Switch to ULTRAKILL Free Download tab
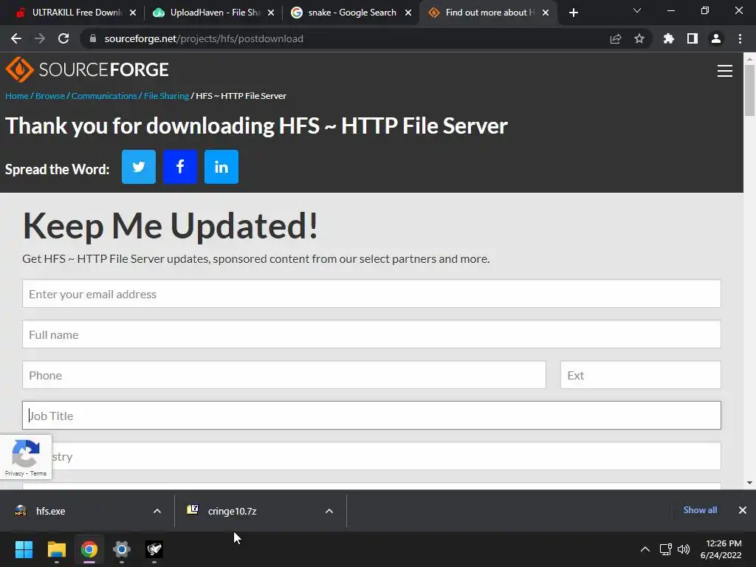756x567 pixels. click(76, 13)
